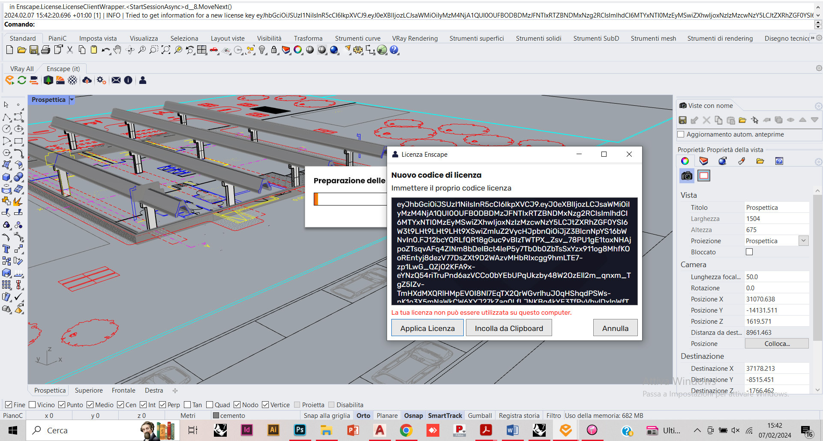Image resolution: width=823 pixels, height=441 pixels.
Task: Click the Enscape account user icon
Action: pos(143,80)
